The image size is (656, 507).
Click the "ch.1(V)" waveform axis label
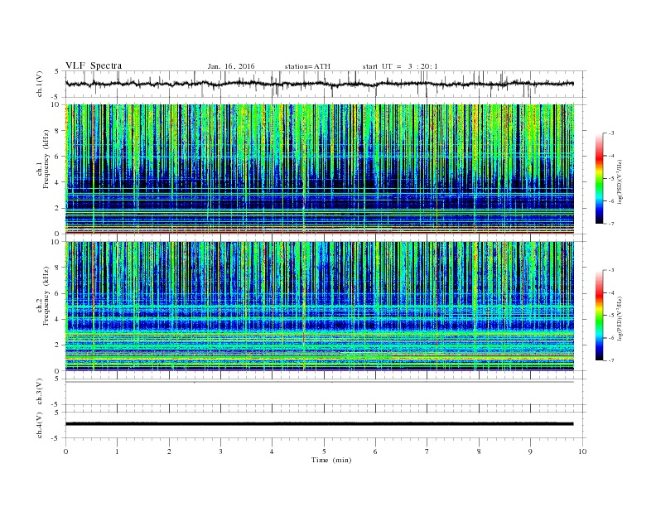click(40, 84)
